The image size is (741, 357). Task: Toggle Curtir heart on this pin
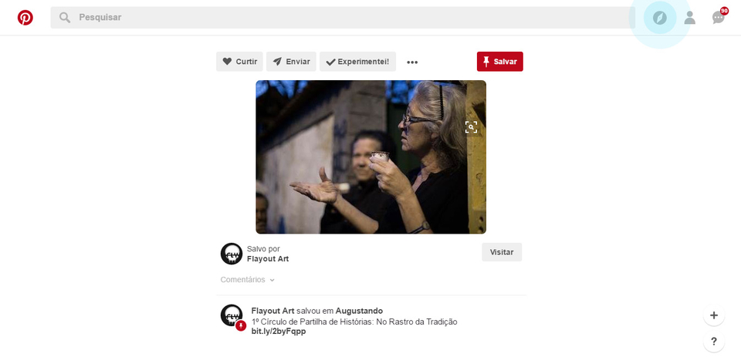coord(239,62)
